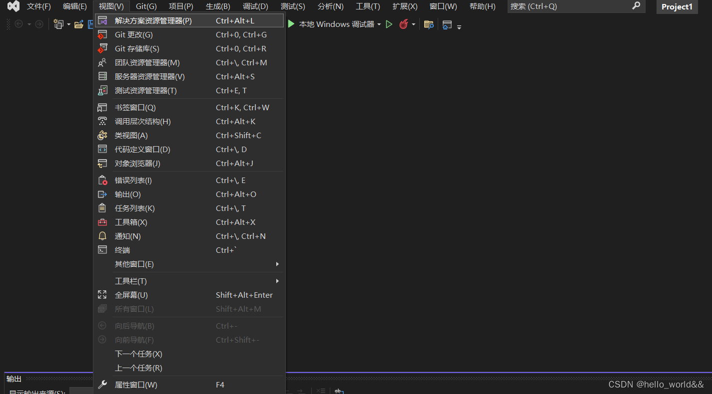Expand 工具栏(T) toolbars submenu
712x394 pixels.
point(189,281)
